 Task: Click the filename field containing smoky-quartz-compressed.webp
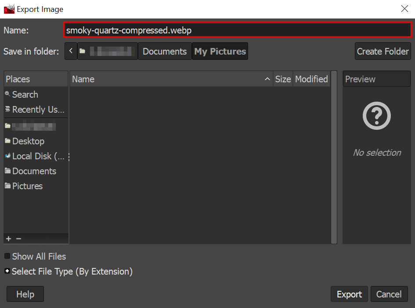click(237, 30)
